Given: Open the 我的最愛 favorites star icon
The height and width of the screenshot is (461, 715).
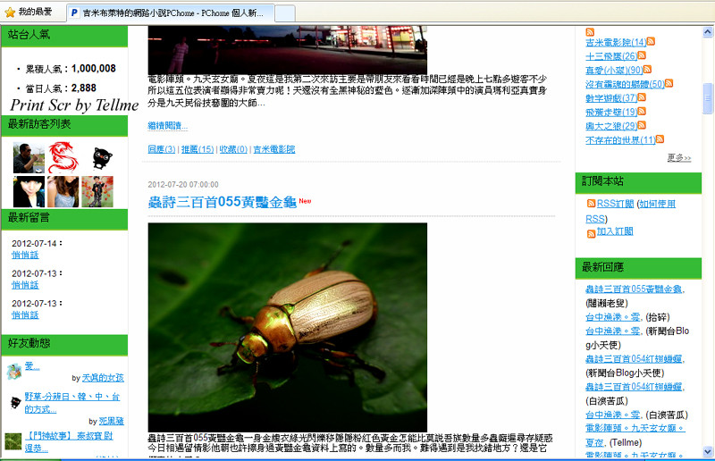Looking at the screenshot, I should [x=10, y=13].
